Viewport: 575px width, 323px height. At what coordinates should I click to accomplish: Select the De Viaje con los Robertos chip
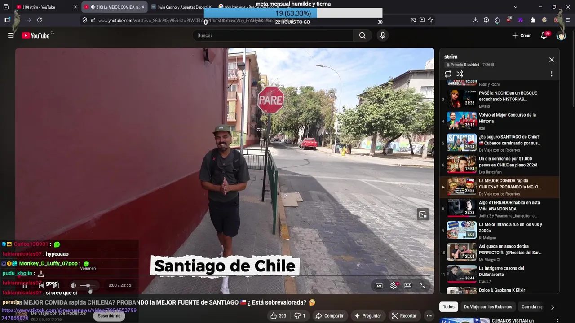(x=488, y=307)
